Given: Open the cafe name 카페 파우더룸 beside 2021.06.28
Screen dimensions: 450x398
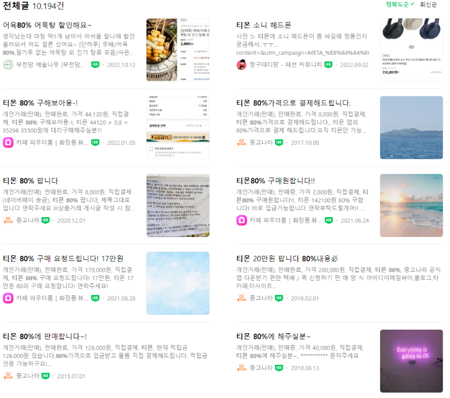Looking at the screenshot, I should click(52, 298).
